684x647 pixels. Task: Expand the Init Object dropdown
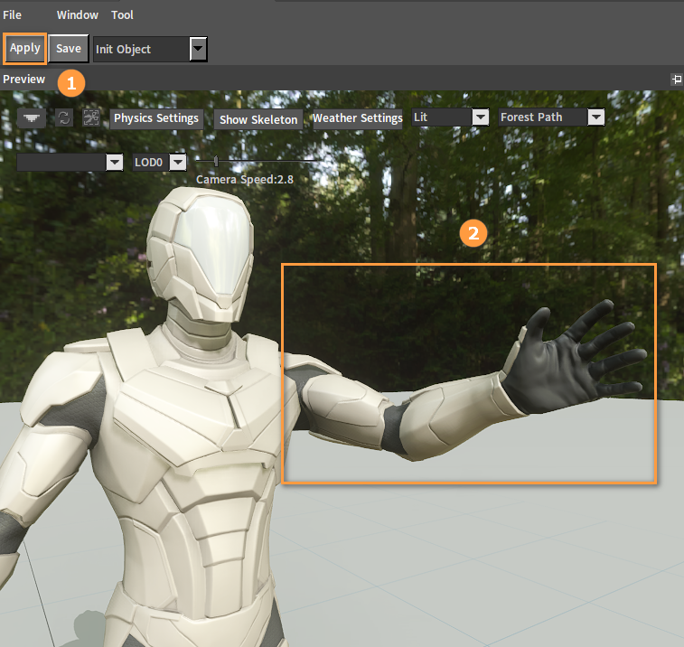coord(198,49)
